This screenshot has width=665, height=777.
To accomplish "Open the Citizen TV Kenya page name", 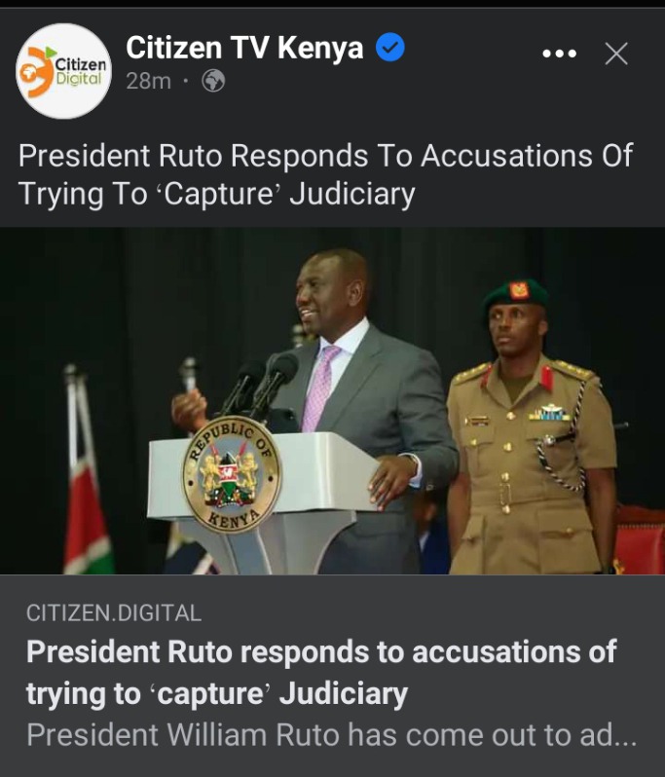I will tap(244, 48).
